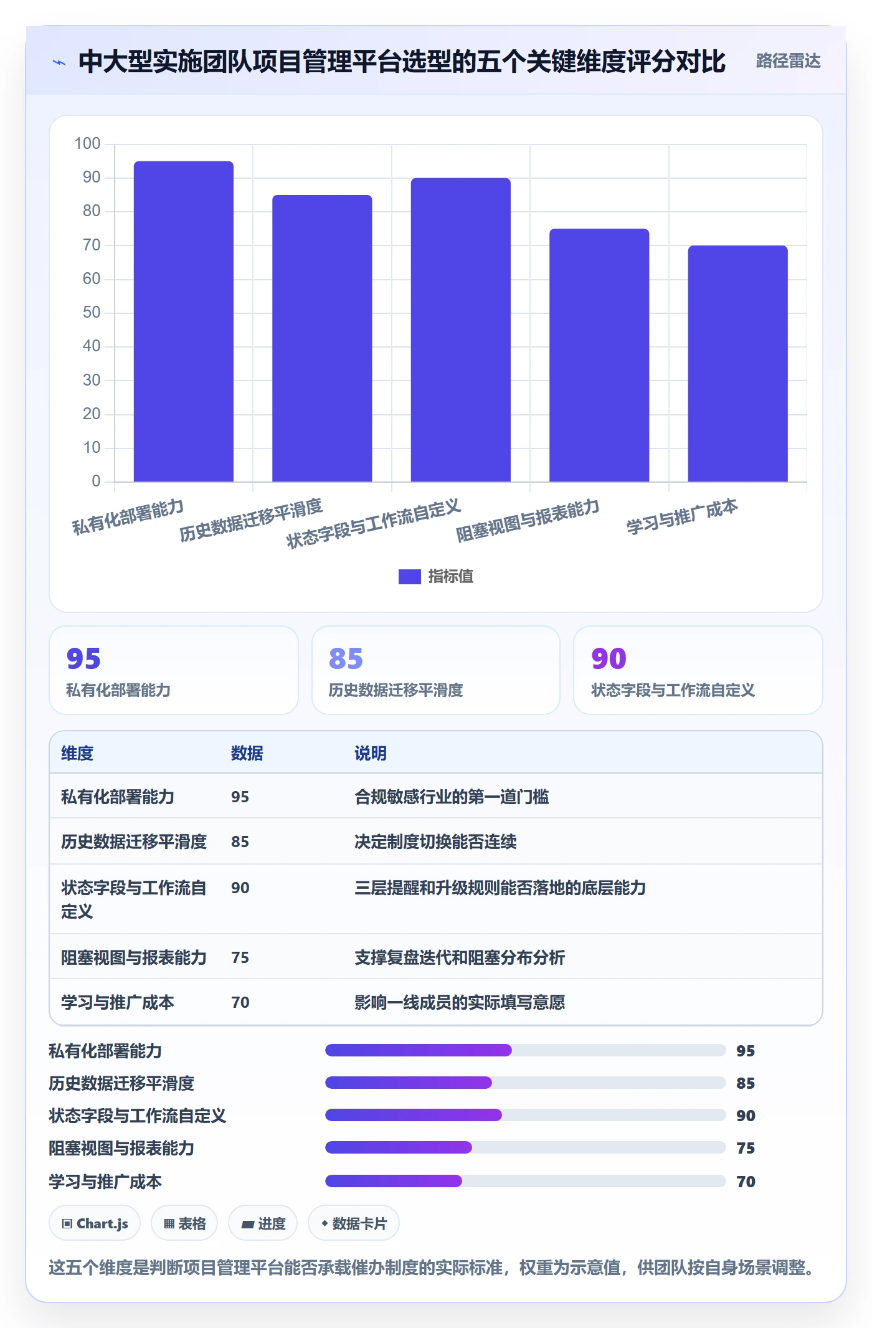Select table cell 影响一线成员的实际填写意愿
Image resolution: width=872 pixels, height=1328 pixels.
click(460, 1003)
